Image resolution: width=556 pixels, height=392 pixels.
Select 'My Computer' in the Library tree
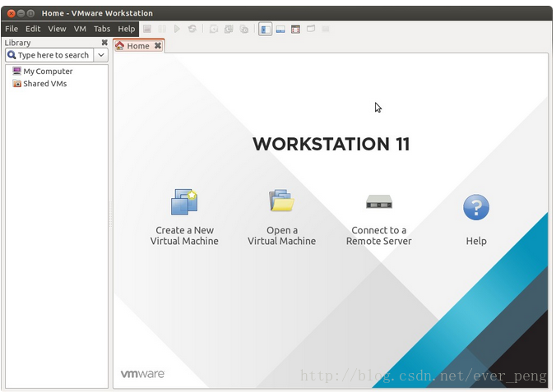click(x=48, y=71)
